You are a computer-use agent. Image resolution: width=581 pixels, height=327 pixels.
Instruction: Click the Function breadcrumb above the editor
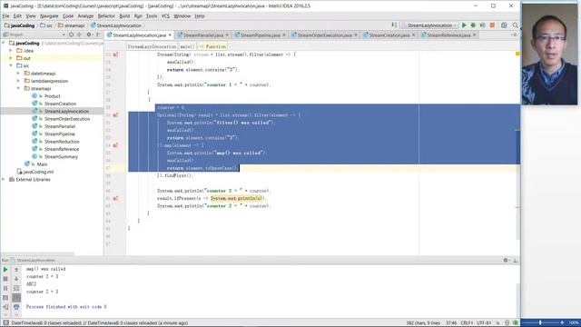[212, 46]
